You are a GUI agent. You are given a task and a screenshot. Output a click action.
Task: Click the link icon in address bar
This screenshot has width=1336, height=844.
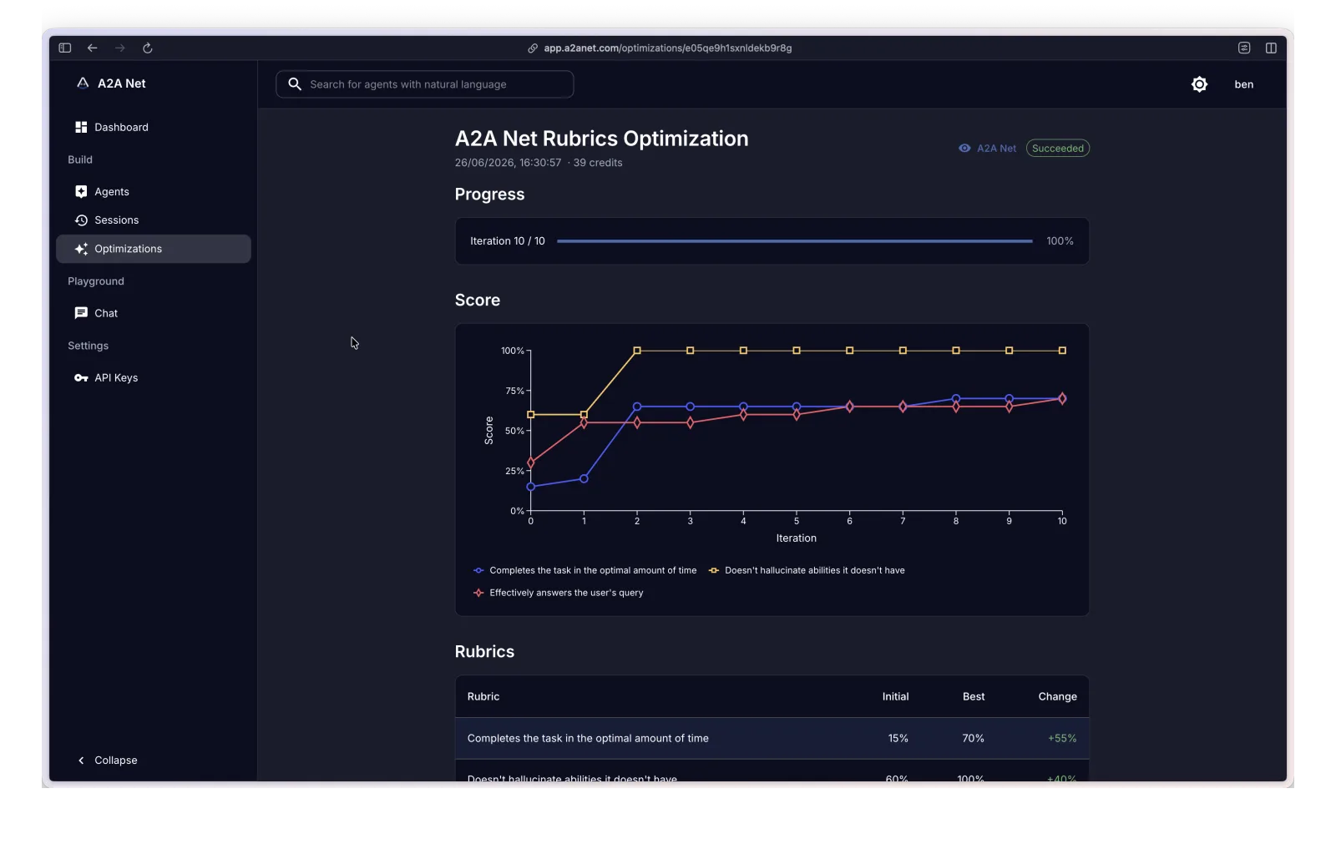(533, 48)
